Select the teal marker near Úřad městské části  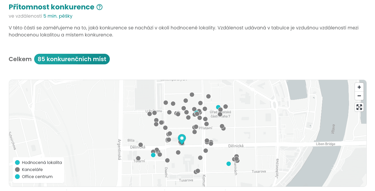pos(218,107)
